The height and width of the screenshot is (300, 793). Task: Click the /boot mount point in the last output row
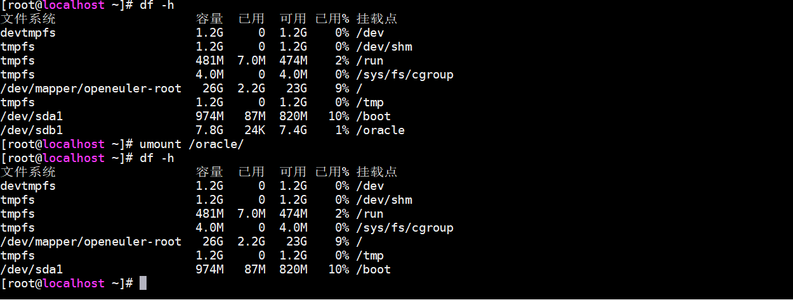373,269
